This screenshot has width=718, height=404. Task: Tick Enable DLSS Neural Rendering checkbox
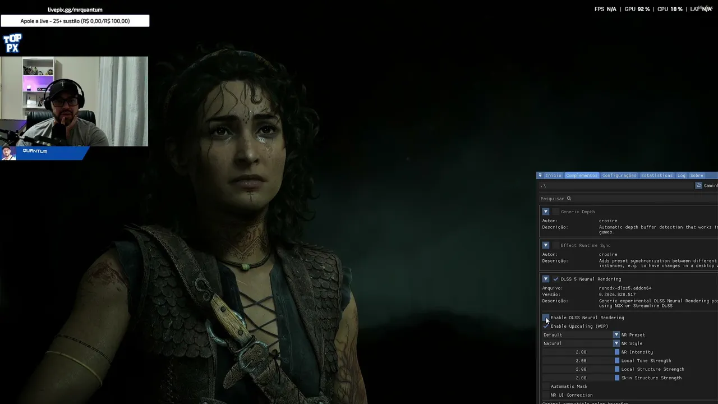(x=546, y=318)
